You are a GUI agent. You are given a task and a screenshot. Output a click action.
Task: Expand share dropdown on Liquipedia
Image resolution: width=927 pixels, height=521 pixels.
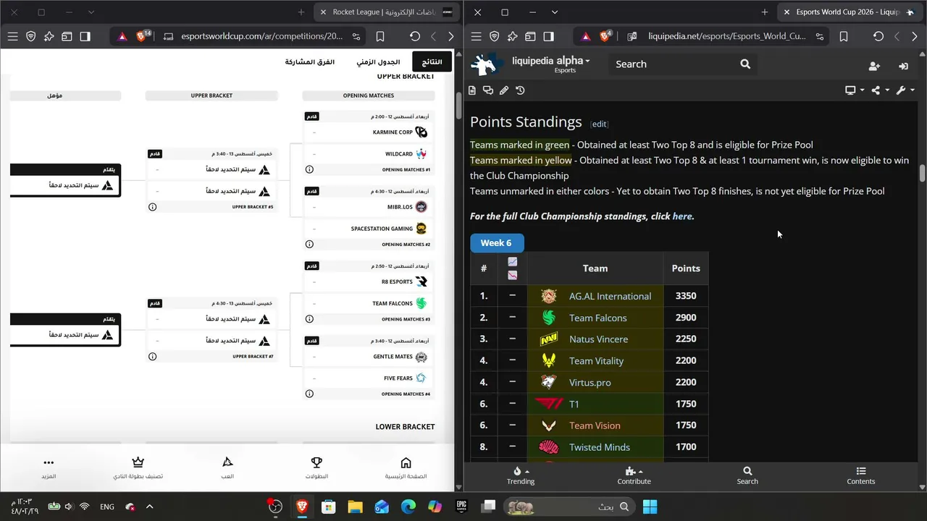click(880, 90)
